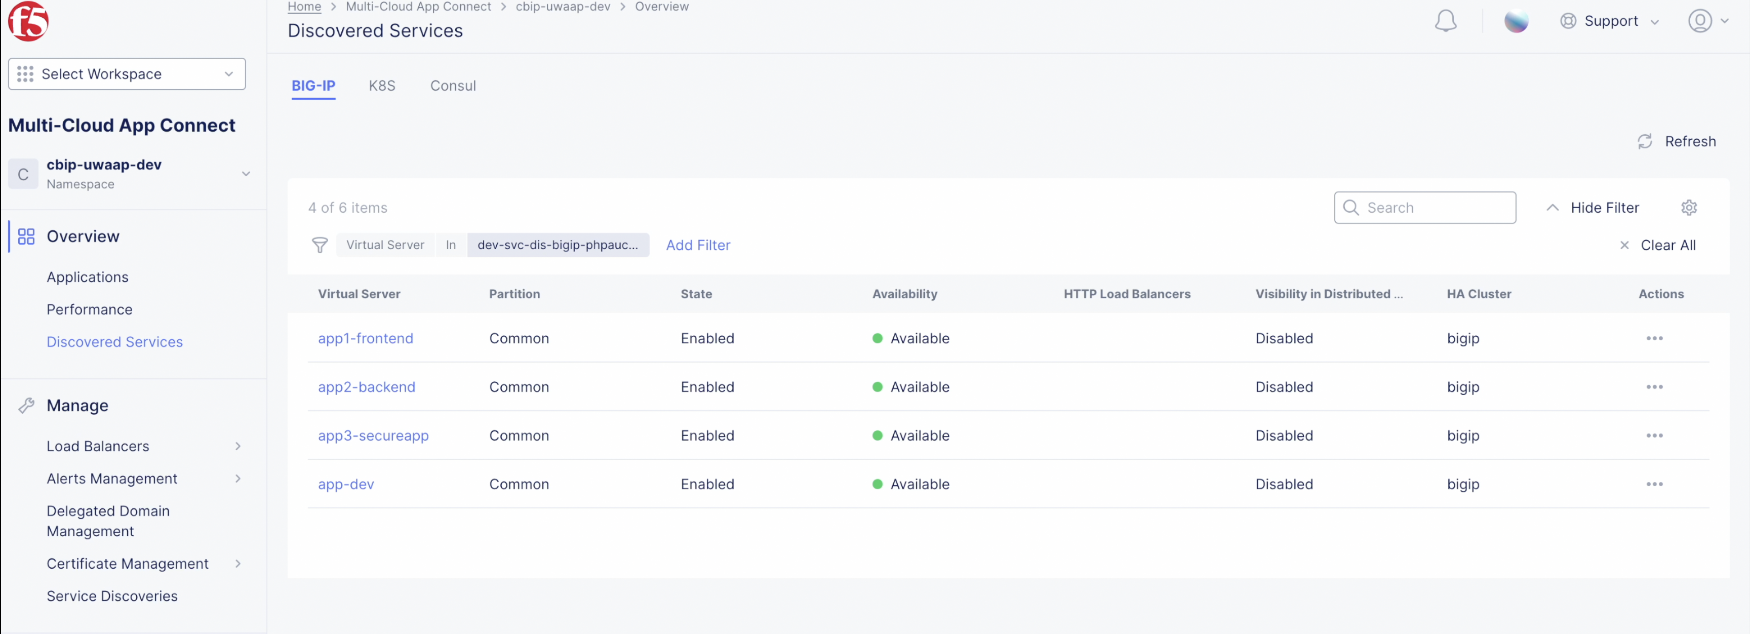1750x634 pixels.
Task: Click the colorful avatar orb icon
Action: pyautogui.click(x=1516, y=21)
